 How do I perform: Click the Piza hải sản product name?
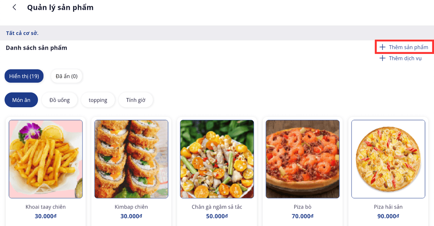pos(388,207)
